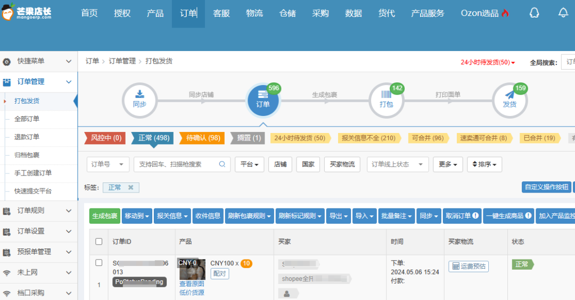Open the 更多 filters dropdown
This screenshot has width=575, height=300.
click(x=448, y=164)
